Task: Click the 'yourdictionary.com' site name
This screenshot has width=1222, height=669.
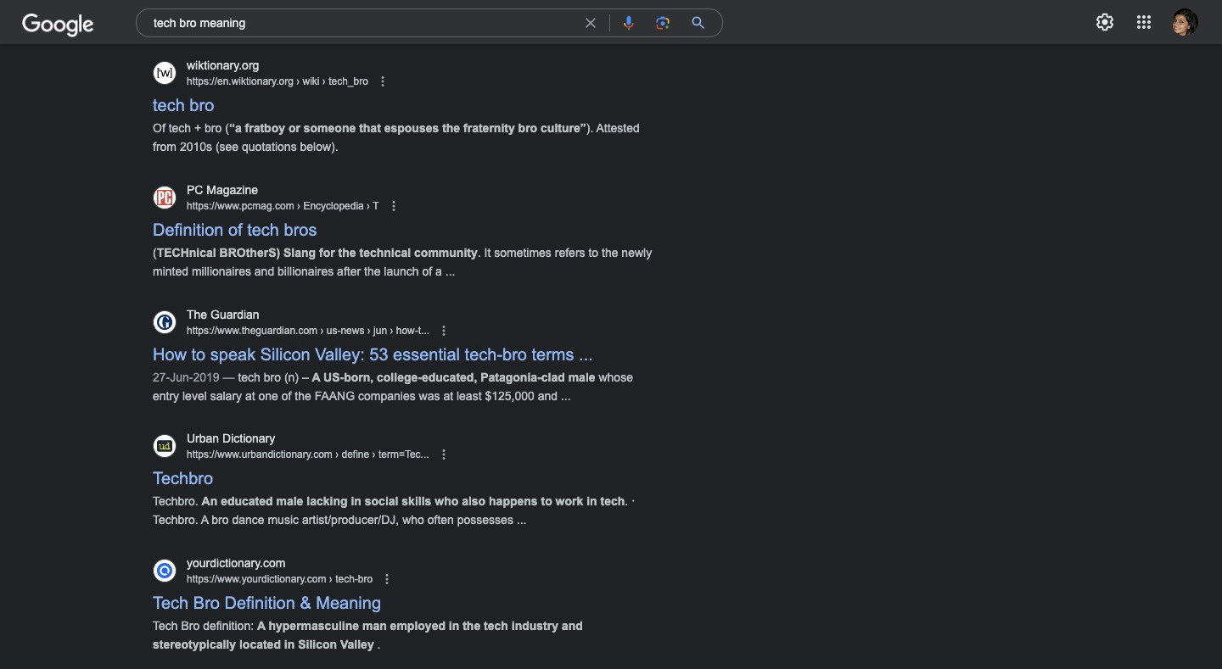Action: pos(236,563)
